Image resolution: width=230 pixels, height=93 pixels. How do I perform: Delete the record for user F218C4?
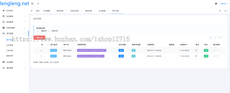coord(218,50)
